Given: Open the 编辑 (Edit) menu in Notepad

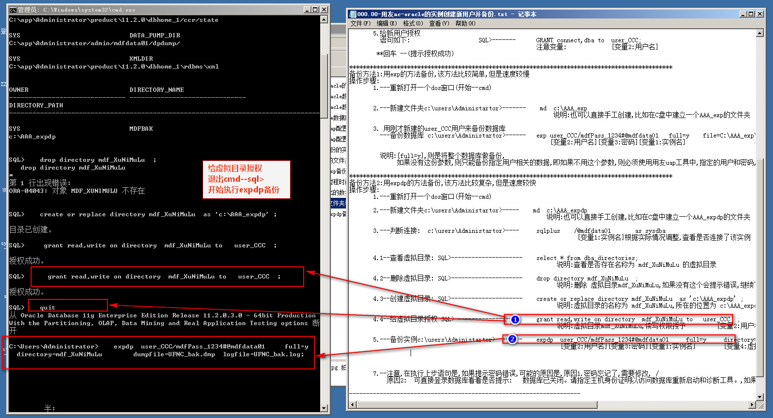Looking at the screenshot, I should tap(386, 23).
